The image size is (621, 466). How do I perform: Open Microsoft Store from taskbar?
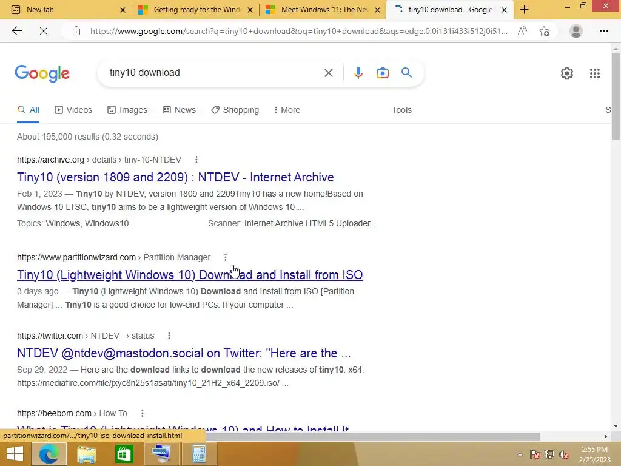(x=124, y=454)
